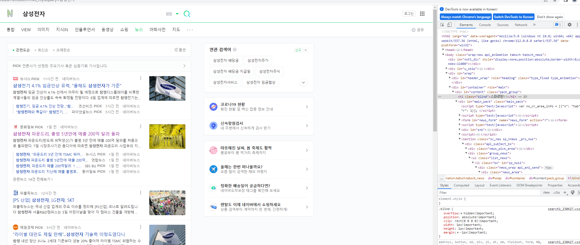Open article '삼성전기 4.1% 임금인상 유력'
Image resolution: width=580 pixels, height=245 pixels.
pyautogui.click(x=67, y=86)
